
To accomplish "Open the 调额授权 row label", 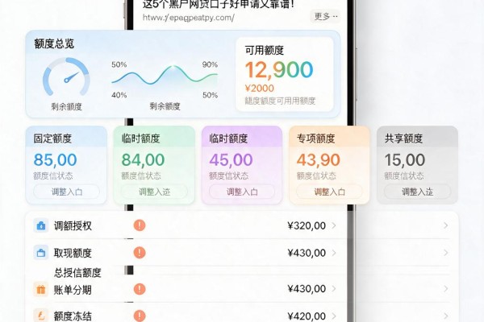I will [x=73, y=226].
